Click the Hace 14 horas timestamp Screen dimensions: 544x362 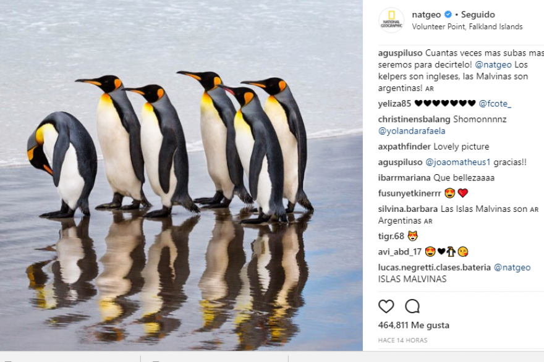click(402, 340)
